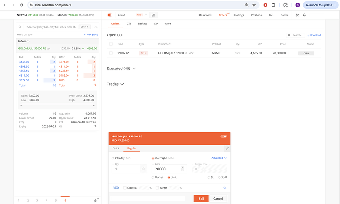This screenshot has width=340, height=204.
Task: Select the SL-M radio button
Action: pyautogui.click(x=219, y=177)
